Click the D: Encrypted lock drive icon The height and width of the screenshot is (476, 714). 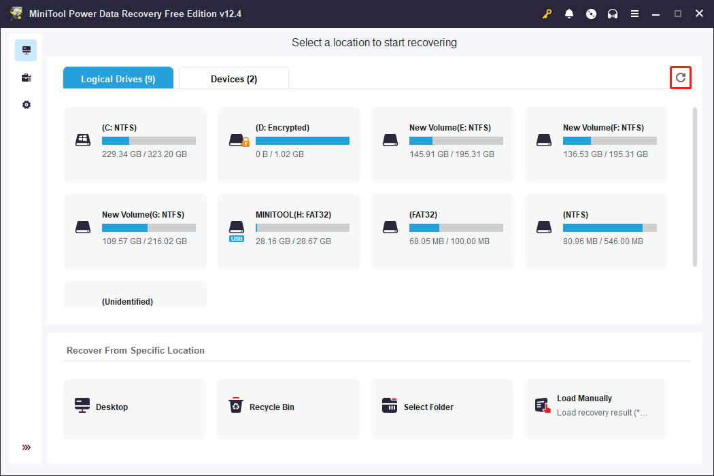point(239,140)
